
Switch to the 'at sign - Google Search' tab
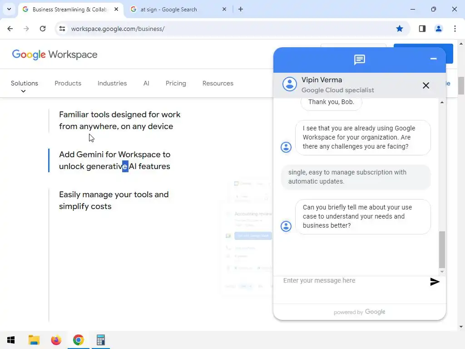tap(178, 9)
